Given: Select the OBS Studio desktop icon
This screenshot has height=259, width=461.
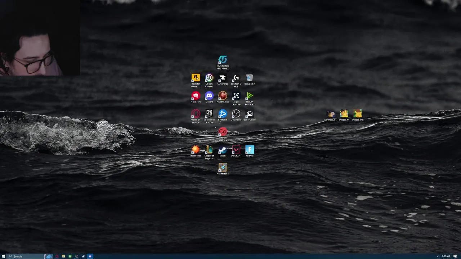Looking at the screenshot, I should pyautogui.click(x=236, y=115).
